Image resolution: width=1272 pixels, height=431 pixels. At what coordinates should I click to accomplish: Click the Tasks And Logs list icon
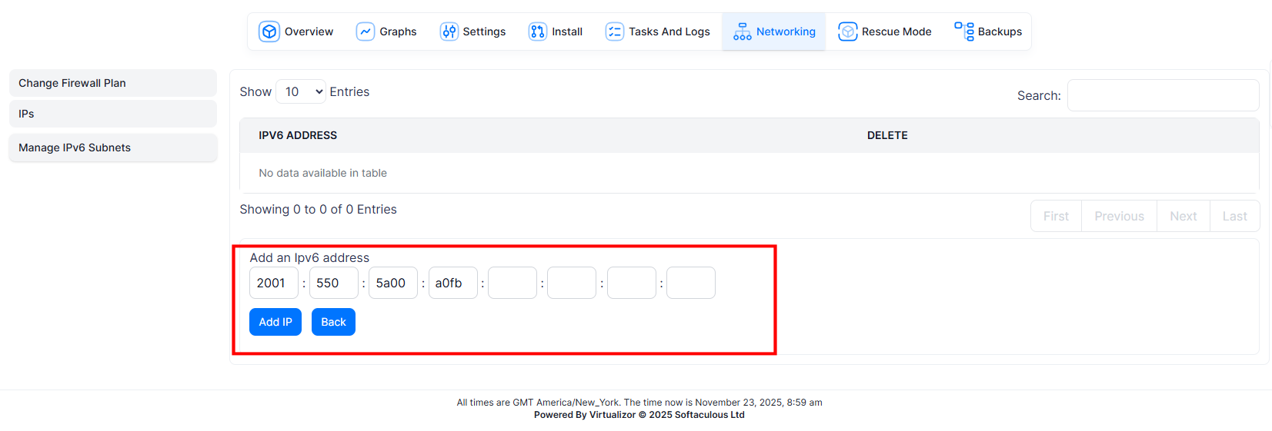click(x=614, y=31)
